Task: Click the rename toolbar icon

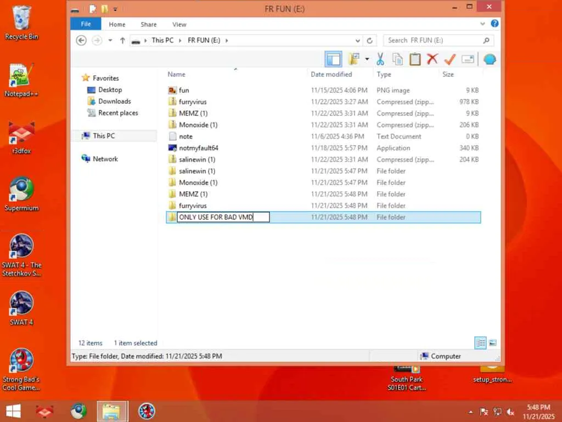Action: click(468, 59)
